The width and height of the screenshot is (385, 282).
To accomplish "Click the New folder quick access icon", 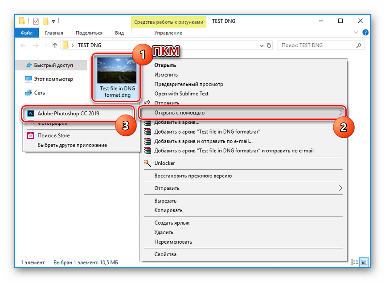I will [x=45, y=21].
